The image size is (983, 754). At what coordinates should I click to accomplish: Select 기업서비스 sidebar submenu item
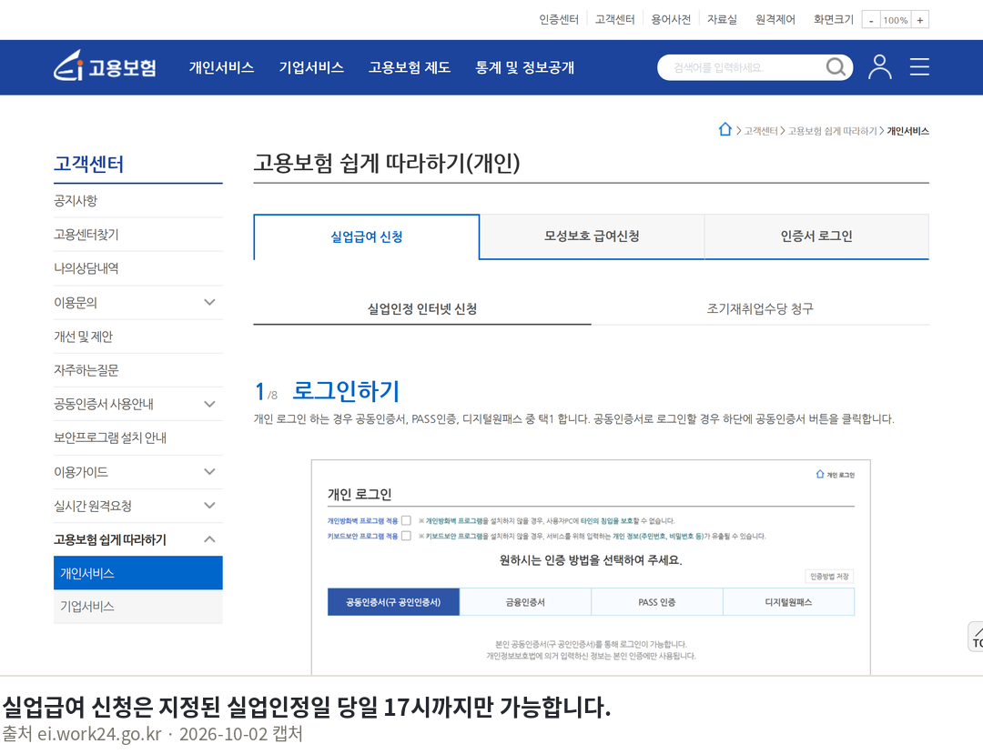pyautogui.click(x=138, y=607)
